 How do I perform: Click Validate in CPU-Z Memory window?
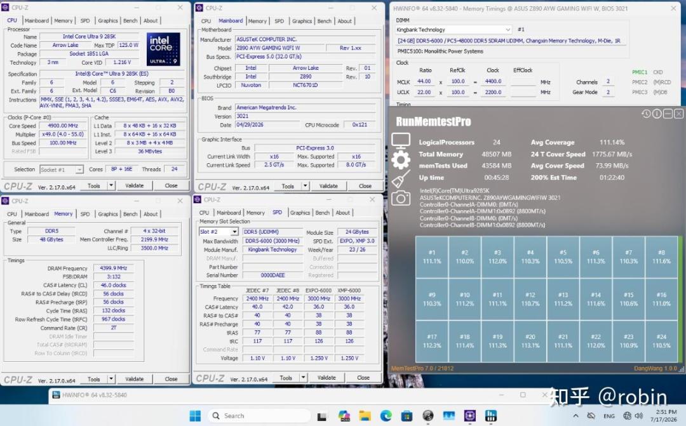(134, 379)
